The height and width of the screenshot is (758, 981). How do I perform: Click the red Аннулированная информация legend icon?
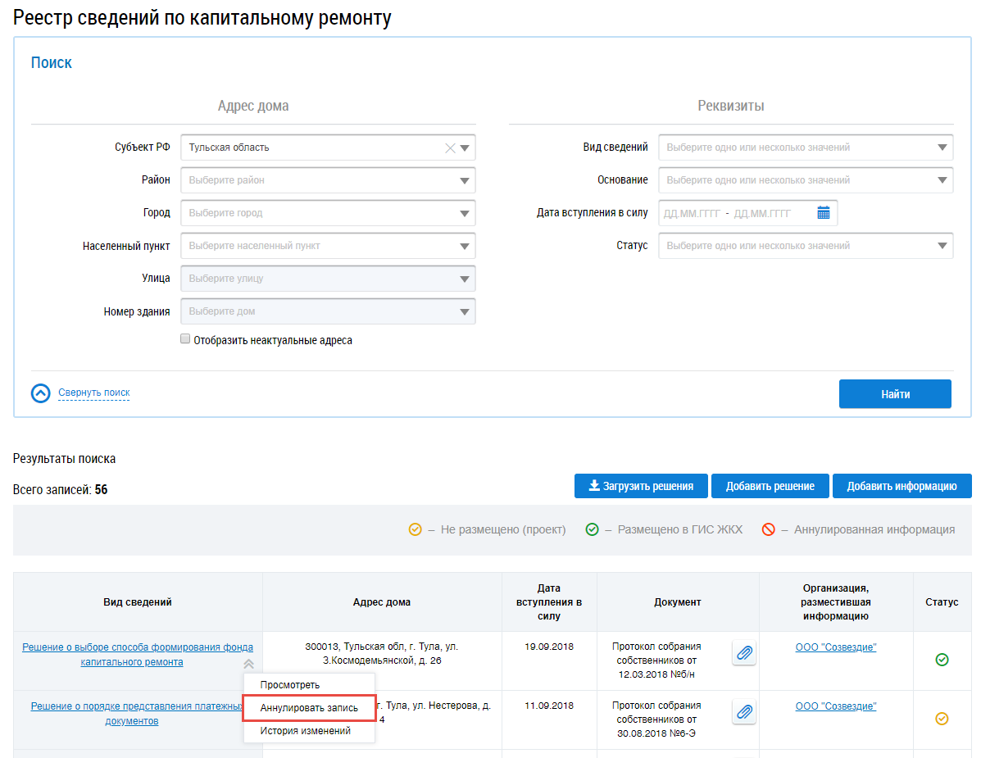coord(768,529)
